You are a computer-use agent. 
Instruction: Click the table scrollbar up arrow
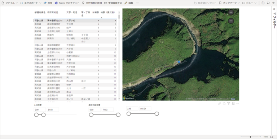[x=119, y=13]
